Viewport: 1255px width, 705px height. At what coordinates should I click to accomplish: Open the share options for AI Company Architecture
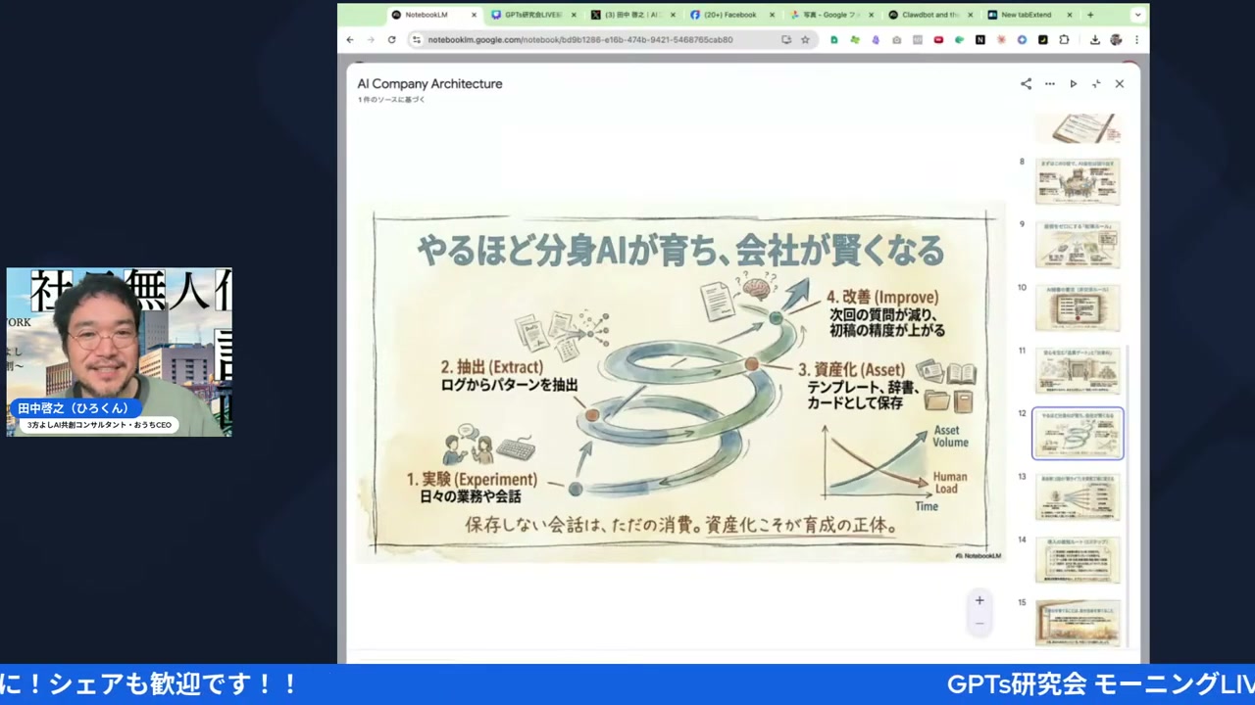[1026, 83]
